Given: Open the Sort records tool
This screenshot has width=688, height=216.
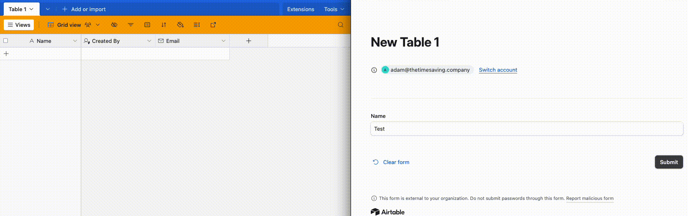Looking at the screenshot, I should (x=164, y=25).
